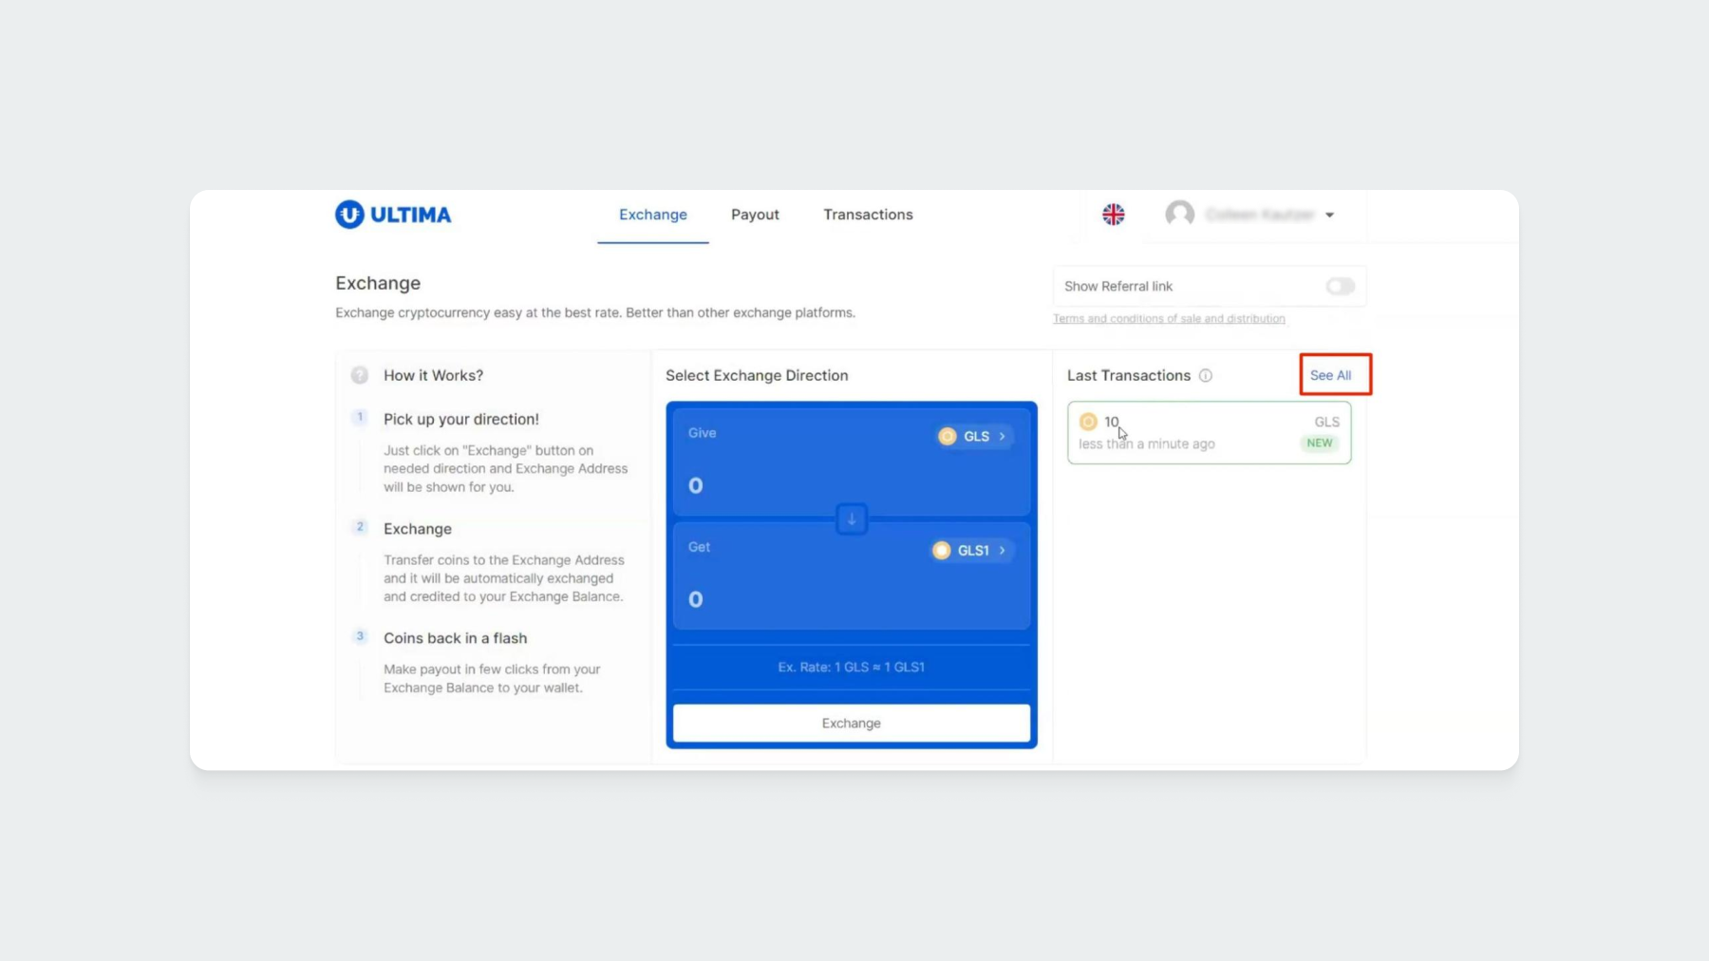Click the GLS coin icon in Give
The width and height of the screenshot is (1709, 961).
[947, 437]
